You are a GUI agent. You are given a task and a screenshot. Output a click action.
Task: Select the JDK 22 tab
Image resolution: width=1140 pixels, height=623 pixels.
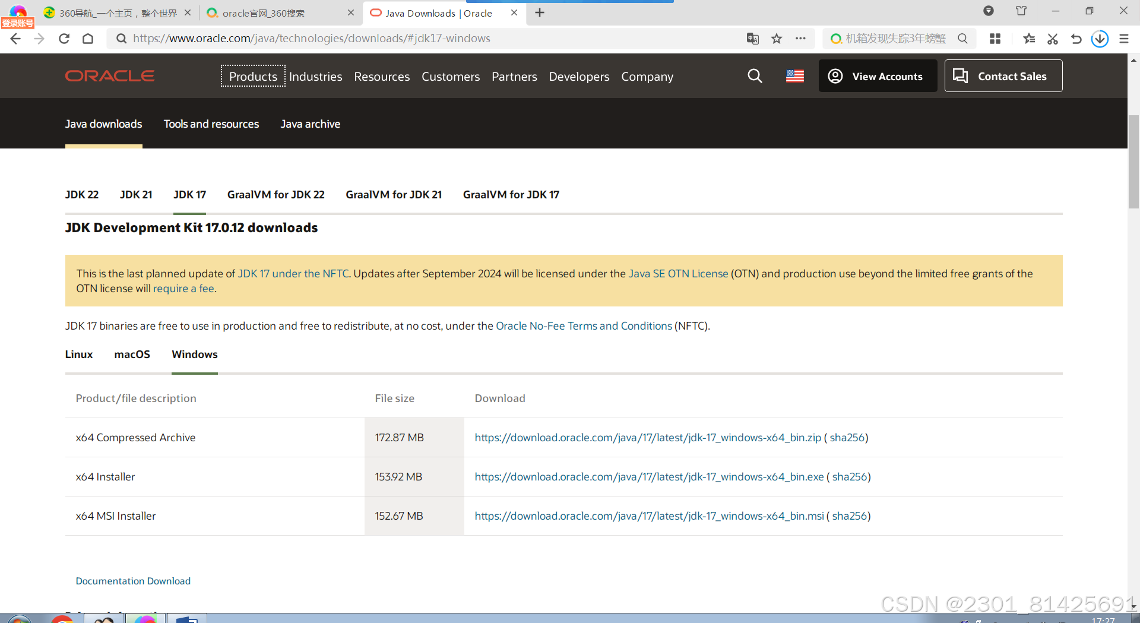[x=82, y=195]
